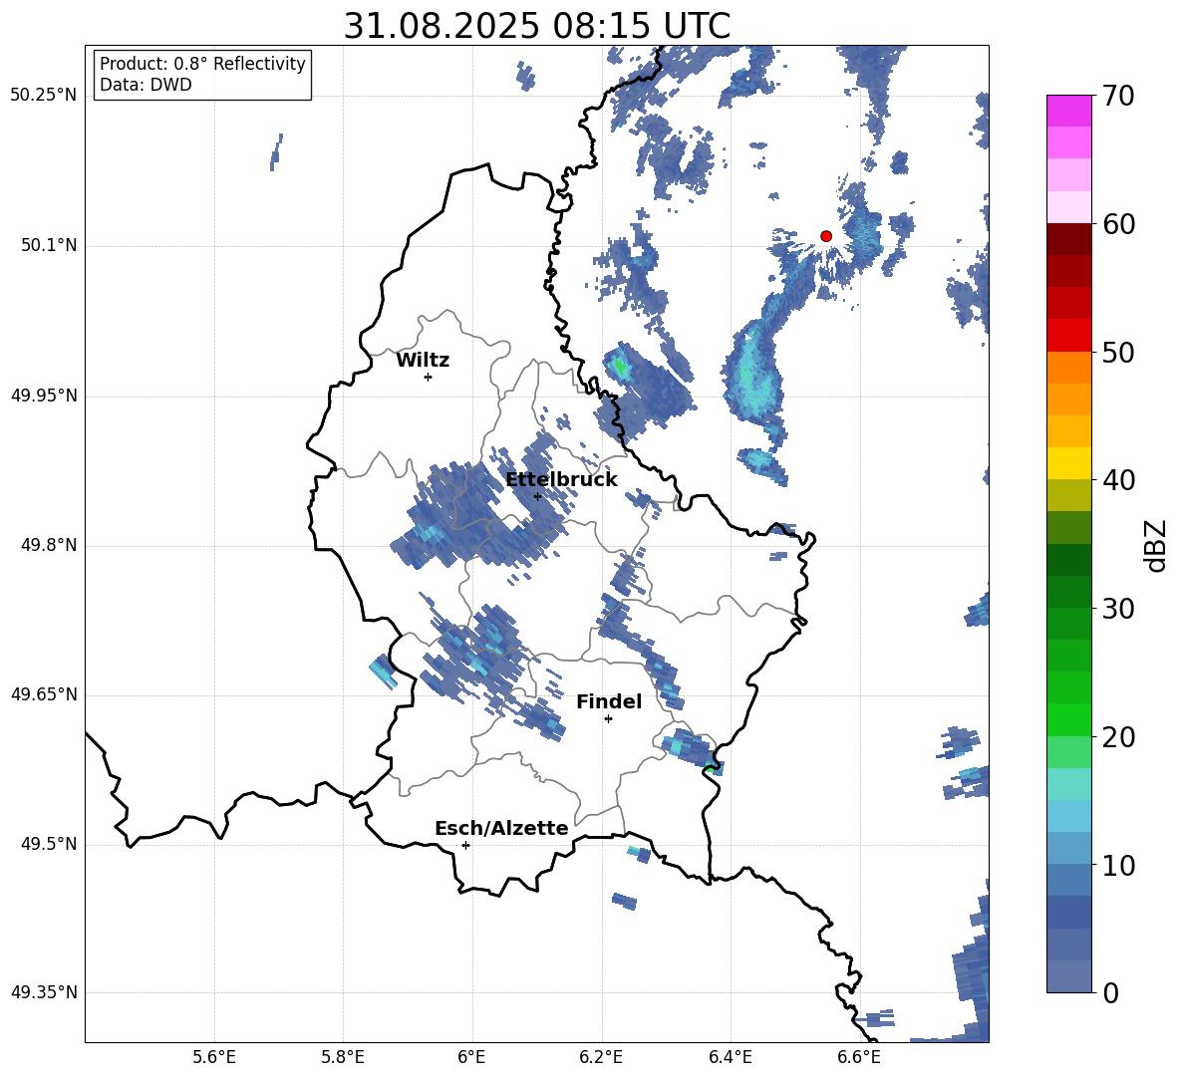Click the 6.2°E longitude label
This screenshot has width=1180, height=1077.
point(601,1057)
